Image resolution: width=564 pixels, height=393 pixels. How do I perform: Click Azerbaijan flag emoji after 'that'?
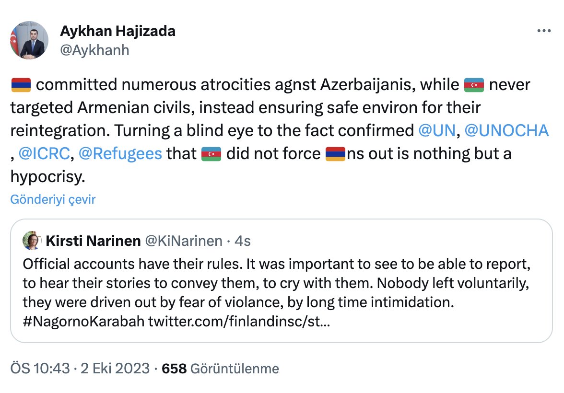point(211,154)
